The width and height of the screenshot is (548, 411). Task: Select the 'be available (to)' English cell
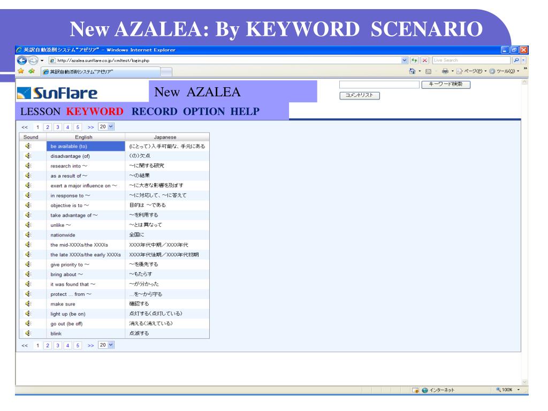click(86, 146)
